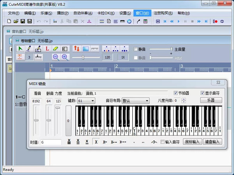This screenshot has height=175, width=234.
Task: Click the 乐器 instrument button
Action: coord(211,100)
